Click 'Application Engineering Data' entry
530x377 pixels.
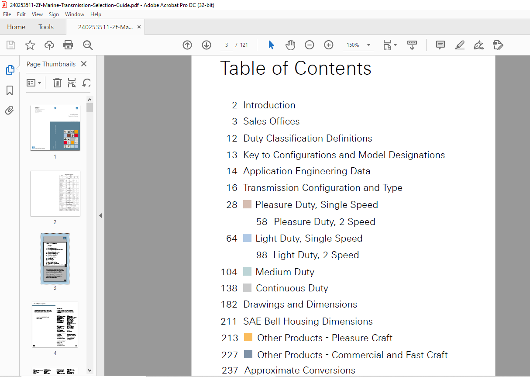click(x=306, y=171)
